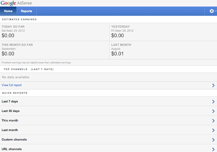This screenshot has width=217, height=152.
Task: Click the Last 30 days chevron arrow
Action: (x=213, y=111)
